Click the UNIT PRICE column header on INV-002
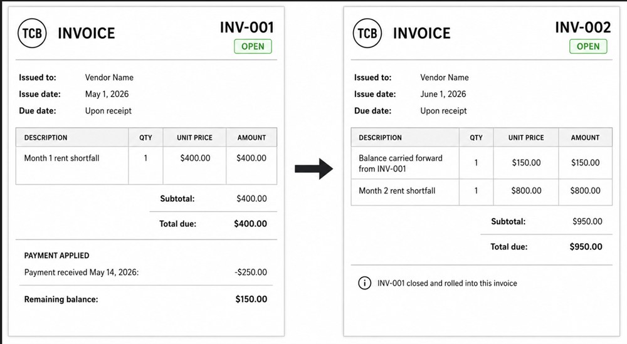627x344 pixels. click(526, 137)
